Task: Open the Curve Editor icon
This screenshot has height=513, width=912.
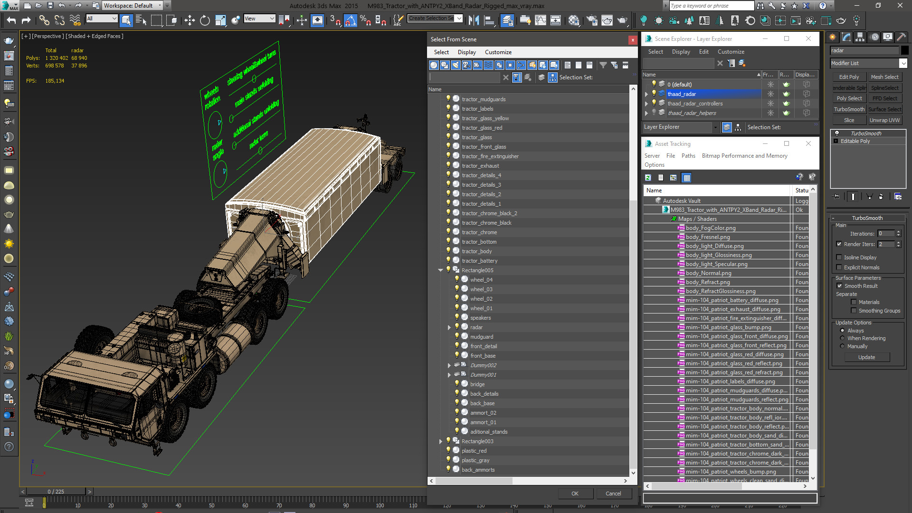Action: [541, 20]
